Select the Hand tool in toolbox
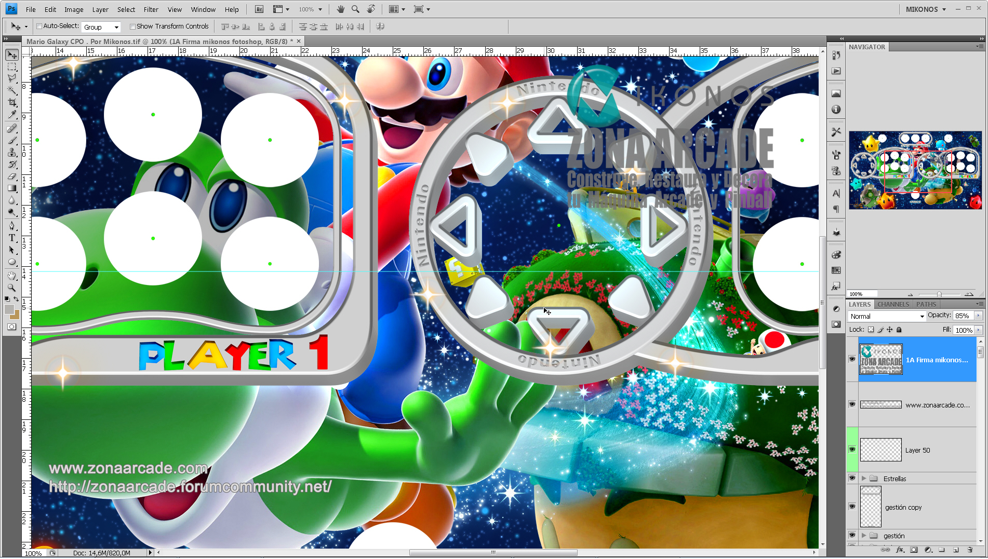The image size is (988, 559). [x=12, y=276]
